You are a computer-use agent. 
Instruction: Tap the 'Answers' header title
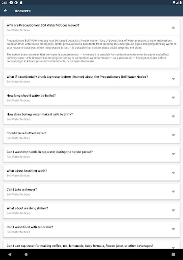tap(23, 11)
